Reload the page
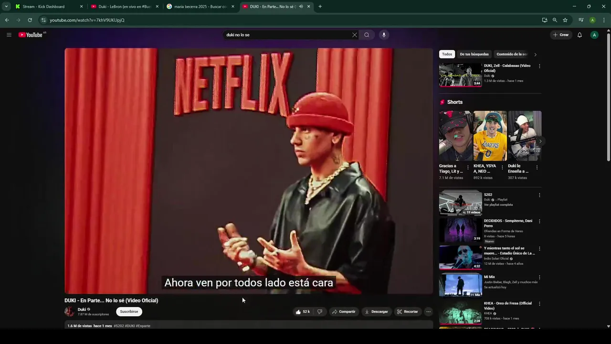The height and width of the screenshot is (344, 611). click(x=30, y=20)
